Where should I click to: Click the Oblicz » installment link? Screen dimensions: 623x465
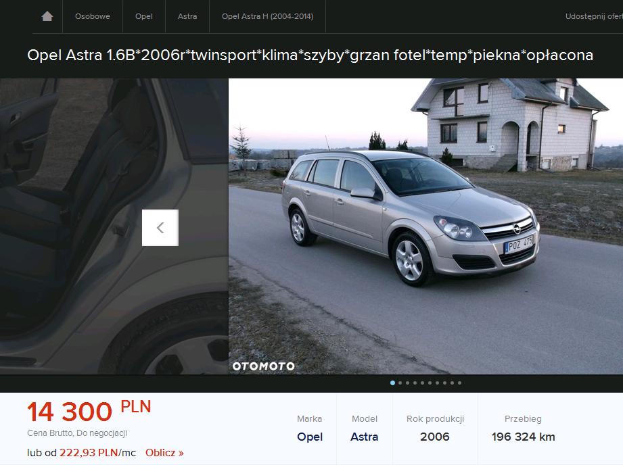[164, 453]
